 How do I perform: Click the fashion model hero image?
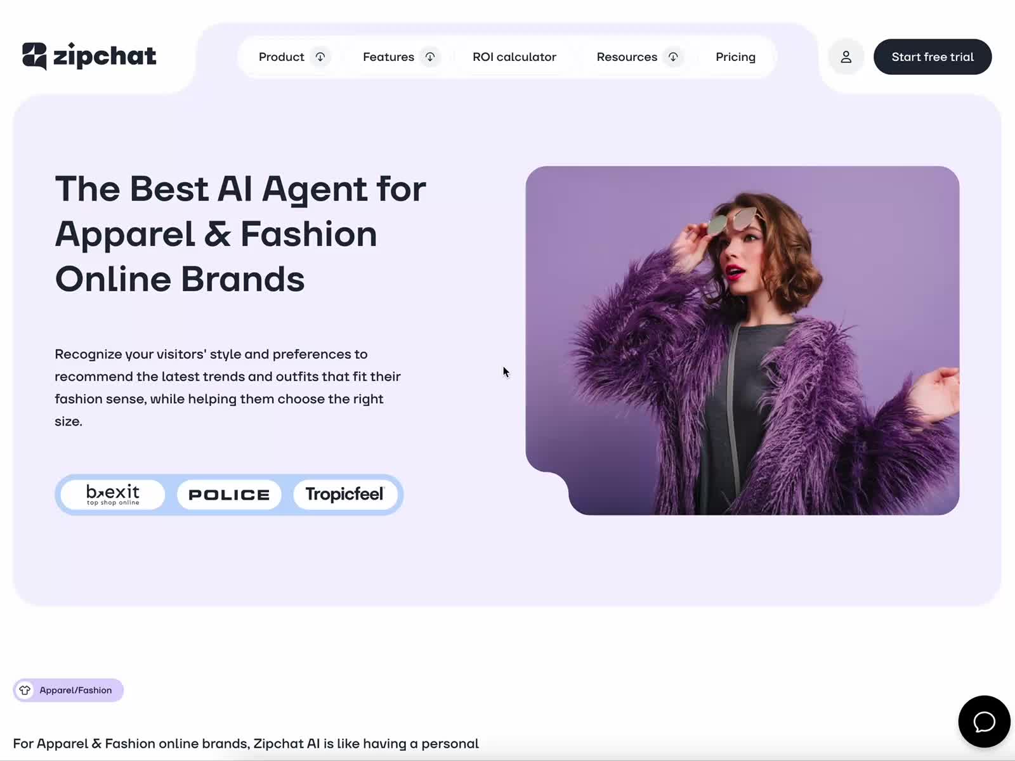click(742, 341)
